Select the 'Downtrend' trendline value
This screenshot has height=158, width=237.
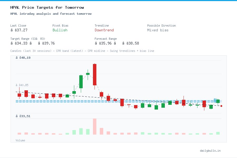tap(104, 30)
